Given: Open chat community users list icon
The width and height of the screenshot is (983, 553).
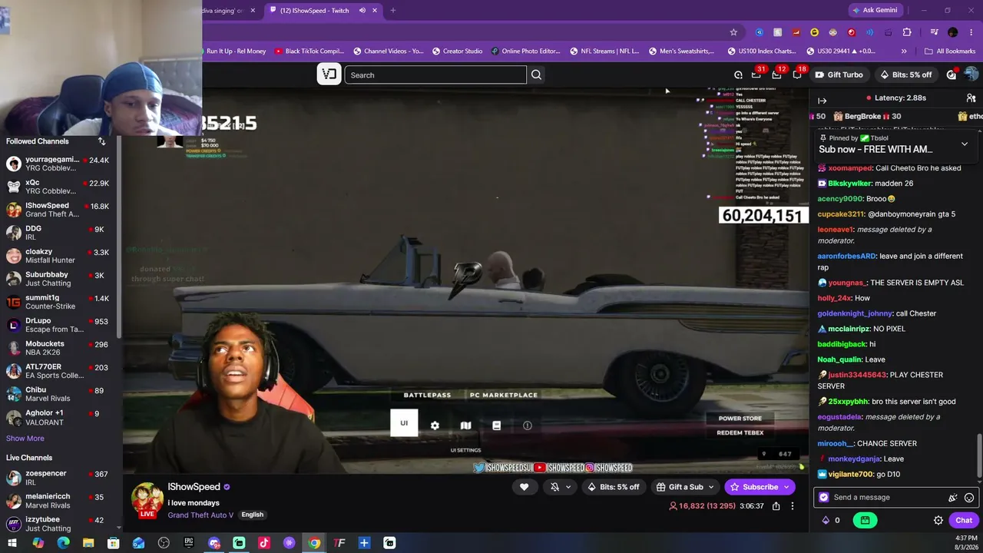Looking at the screenshot, I should click(971, 98).
